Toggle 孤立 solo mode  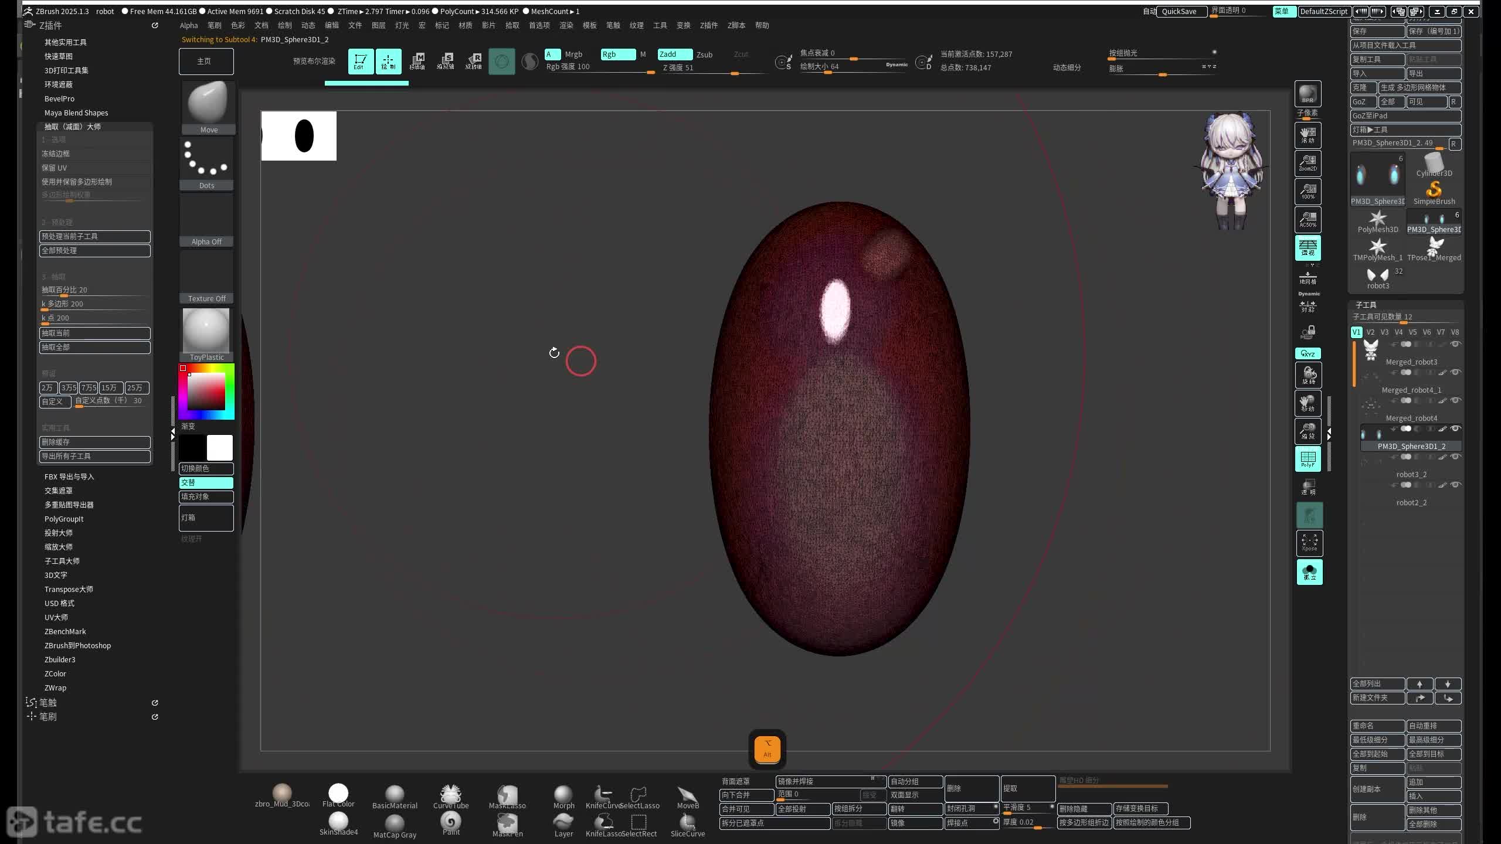click(1309, 571)
